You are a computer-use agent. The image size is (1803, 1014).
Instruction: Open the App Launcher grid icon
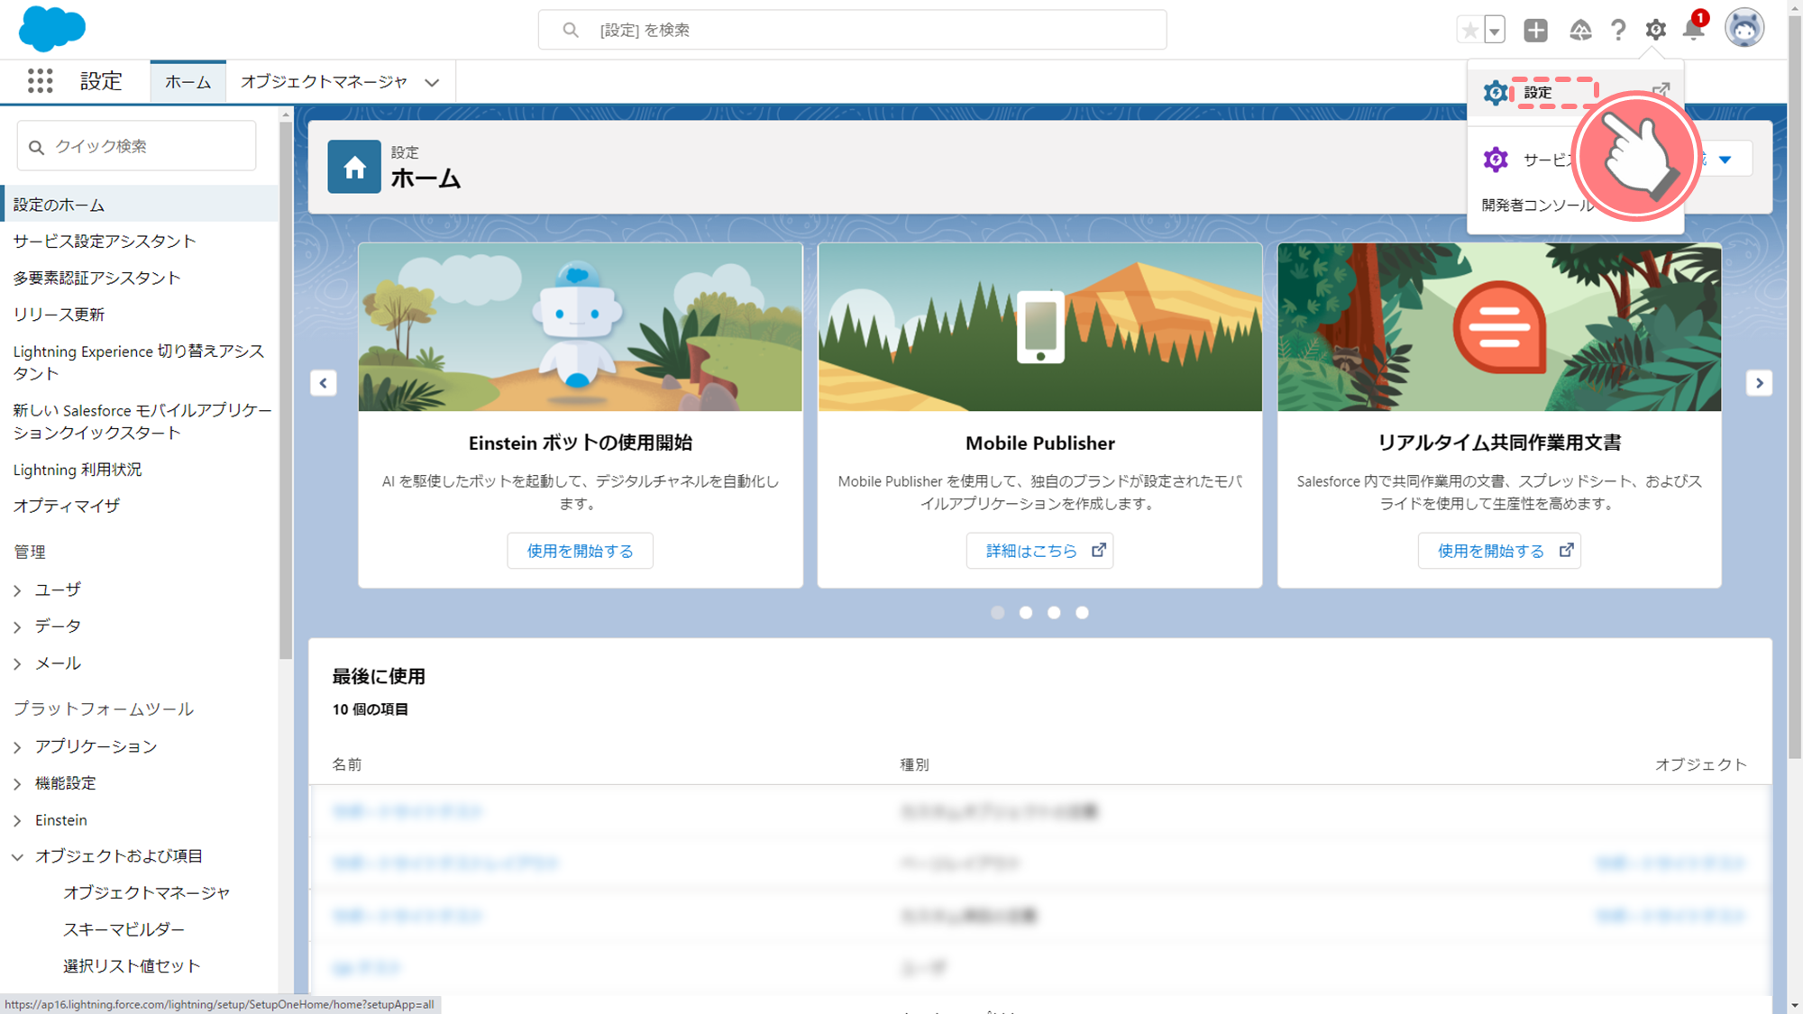[40, 81]
